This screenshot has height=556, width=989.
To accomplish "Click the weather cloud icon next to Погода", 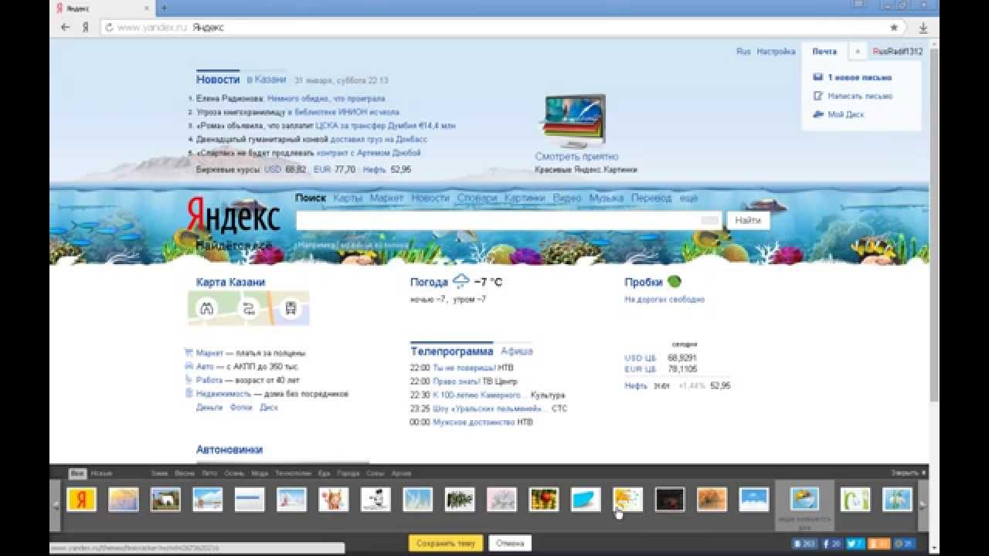I will coord(461,281).
